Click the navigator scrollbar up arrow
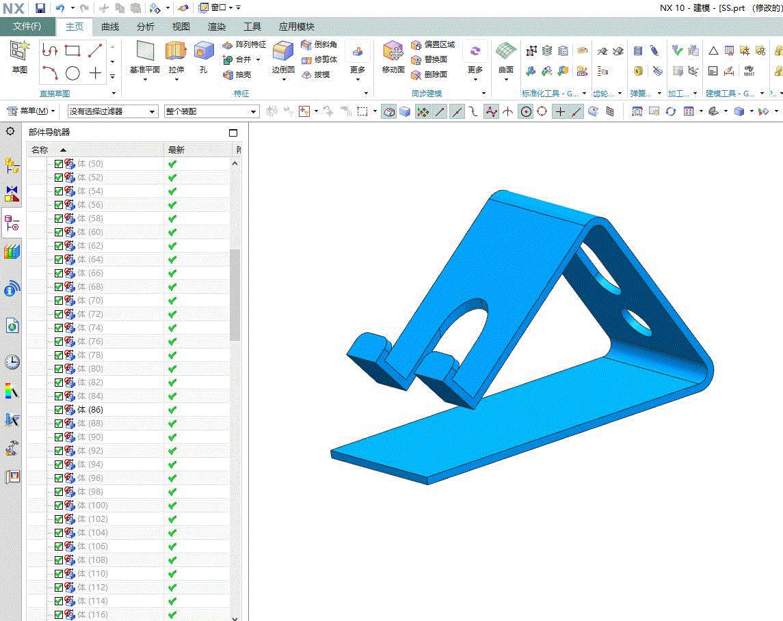Viewport: 783px width, 621px height. click(235, 163)
